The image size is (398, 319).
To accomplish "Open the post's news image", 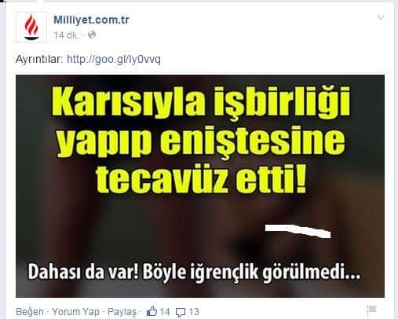I will pyautogui.click(x=200, y=186).
